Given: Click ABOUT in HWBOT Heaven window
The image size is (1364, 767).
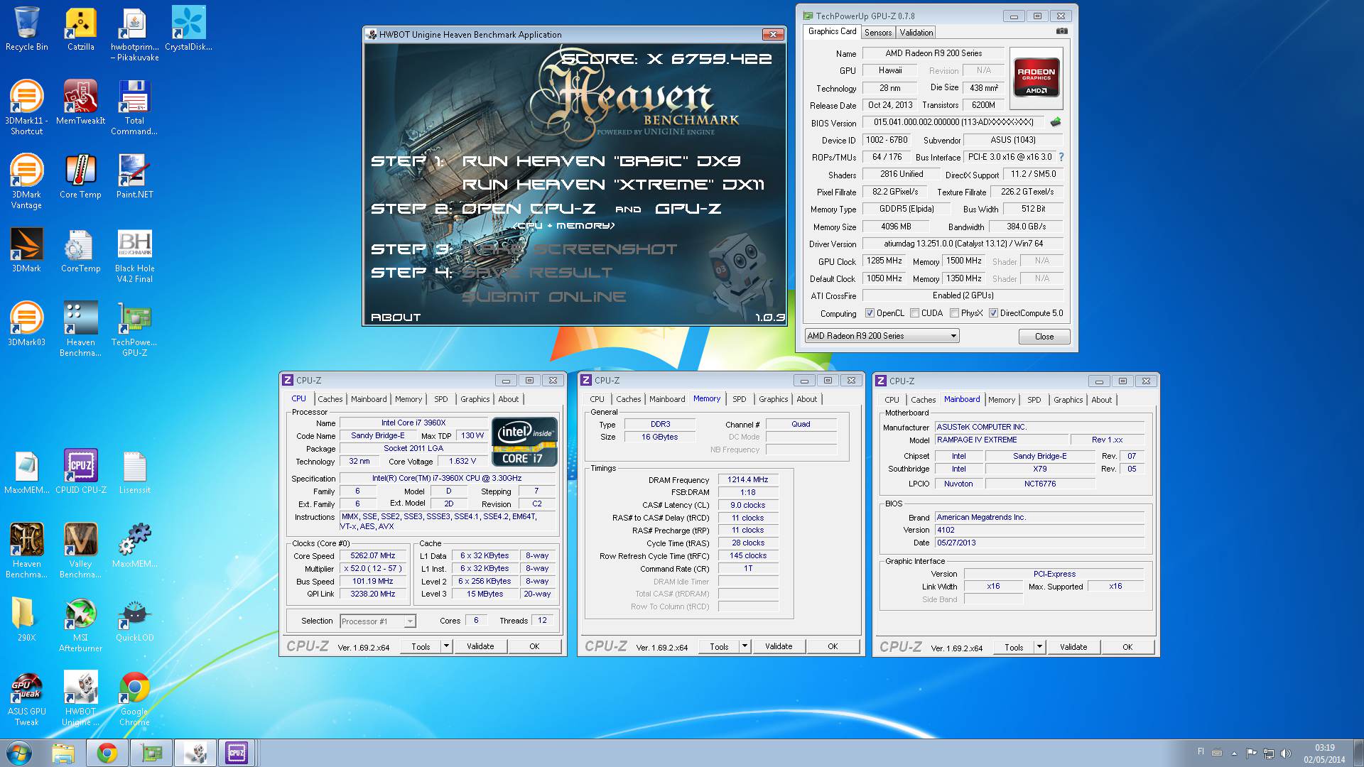Looking at the screenshot, I should click(396, 317).
